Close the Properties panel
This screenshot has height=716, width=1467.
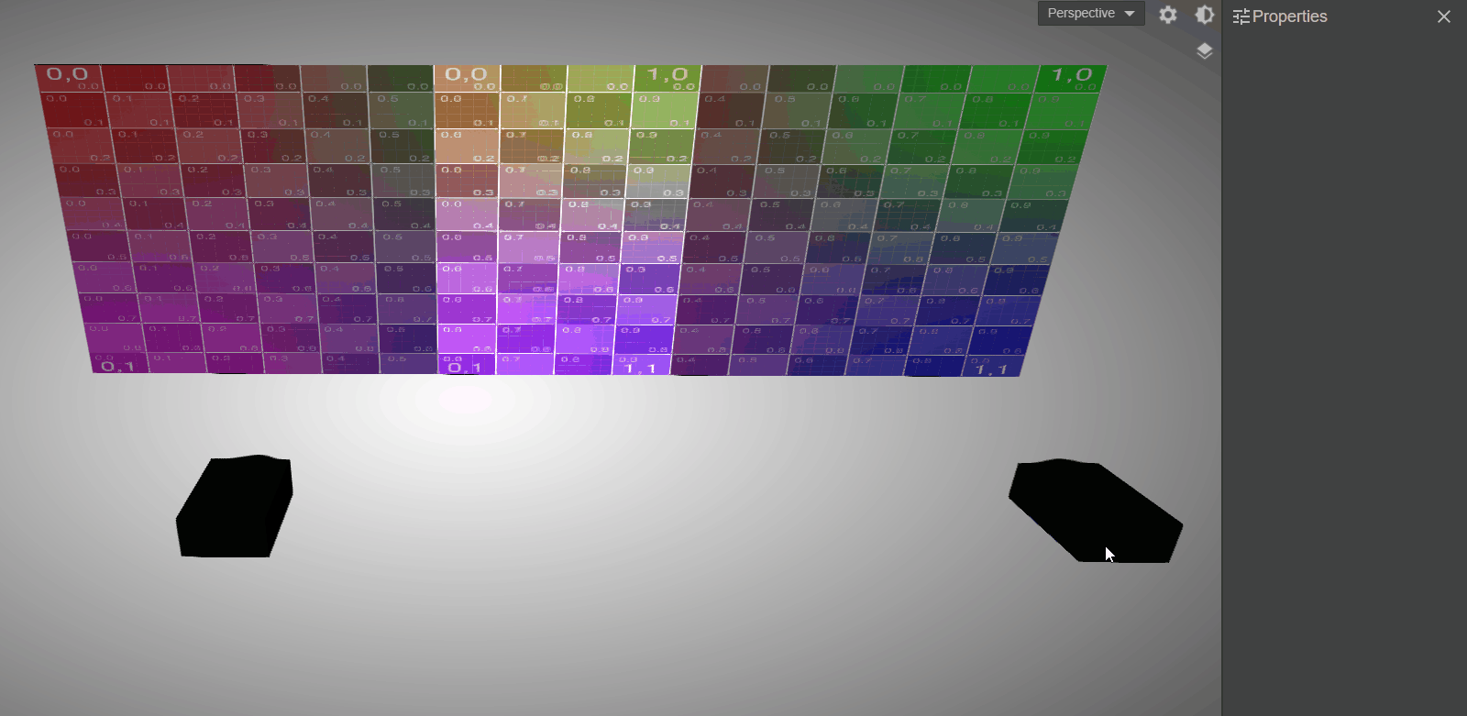pyautogui.click(x=1443, y=17)
